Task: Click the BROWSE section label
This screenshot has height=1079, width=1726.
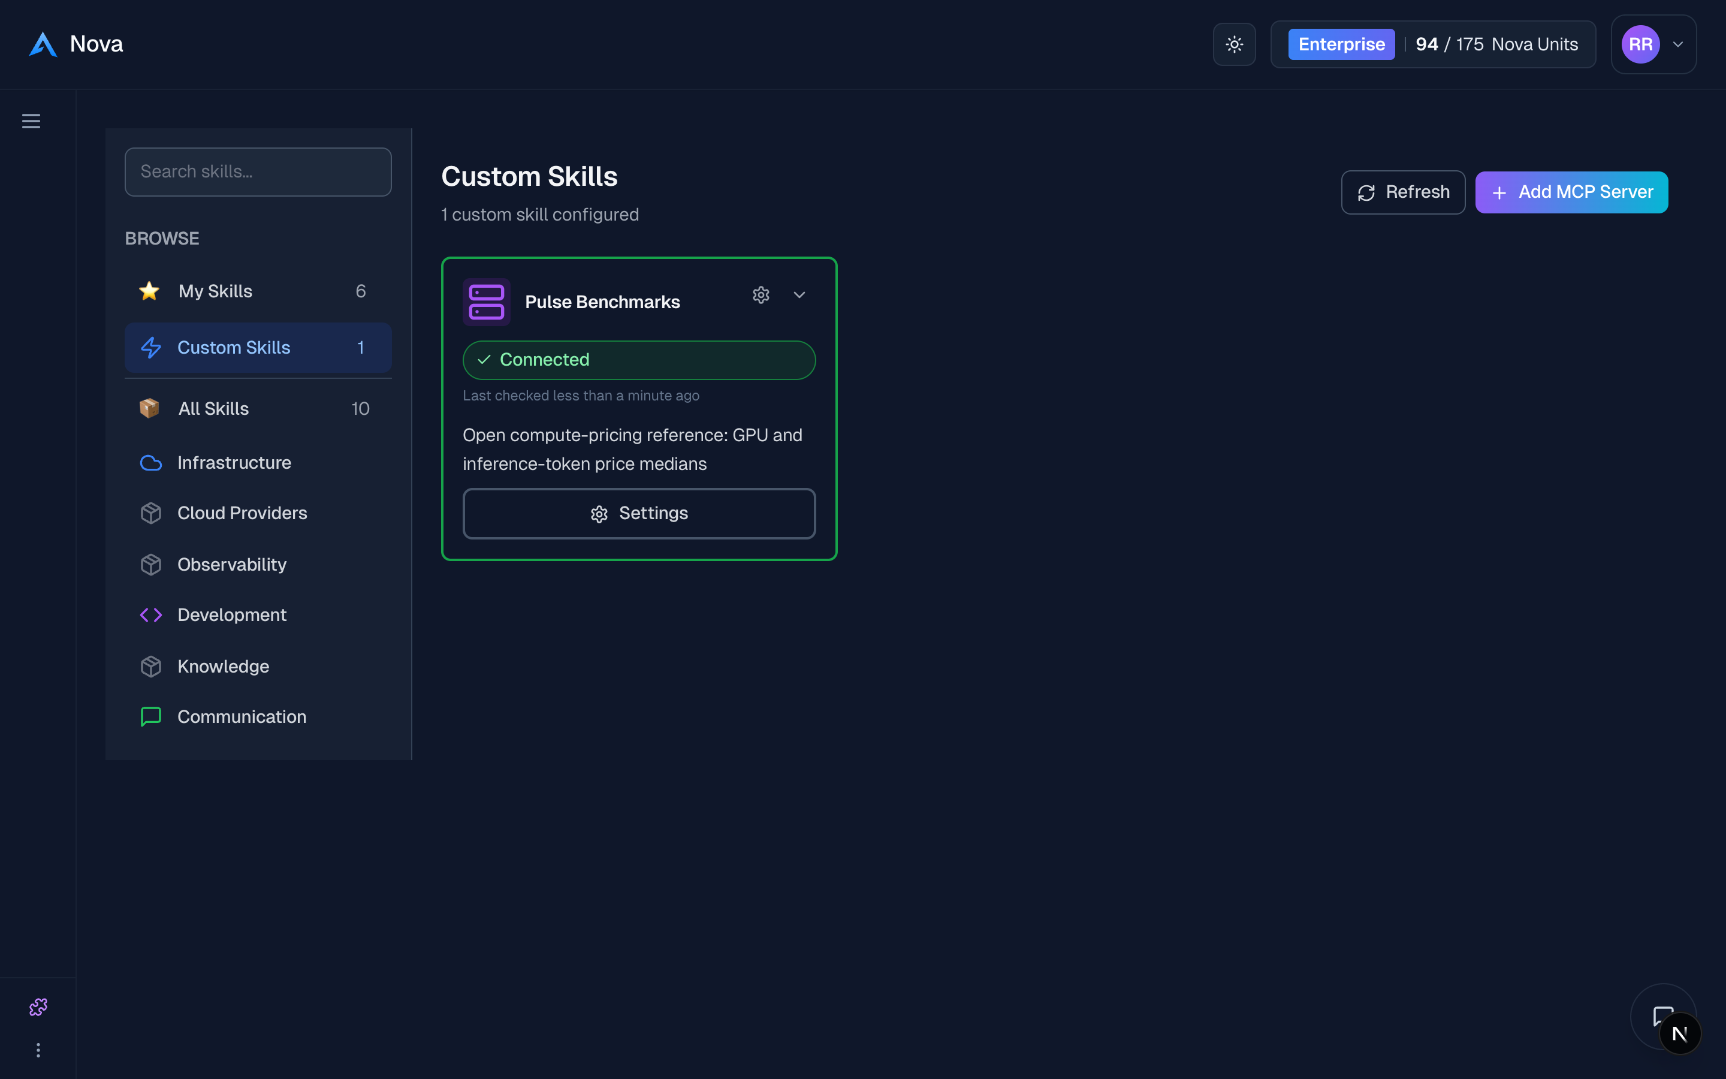Action: (x=162, y=239)
